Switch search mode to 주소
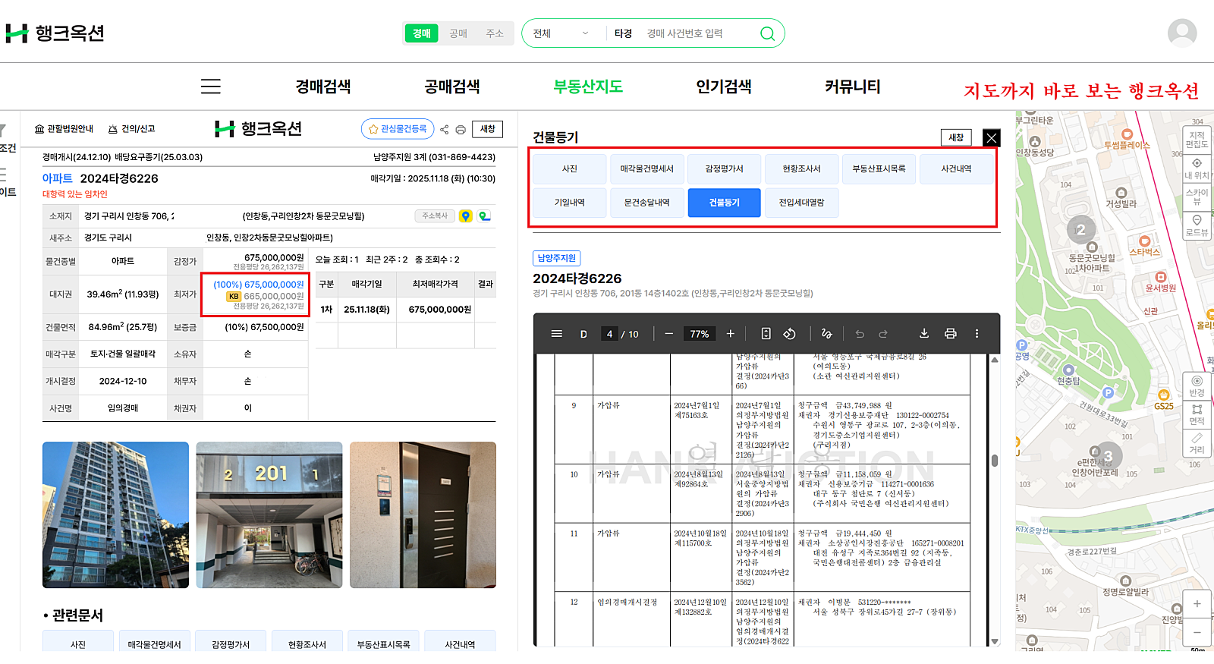1214x664 pixels. click(495, 33)
